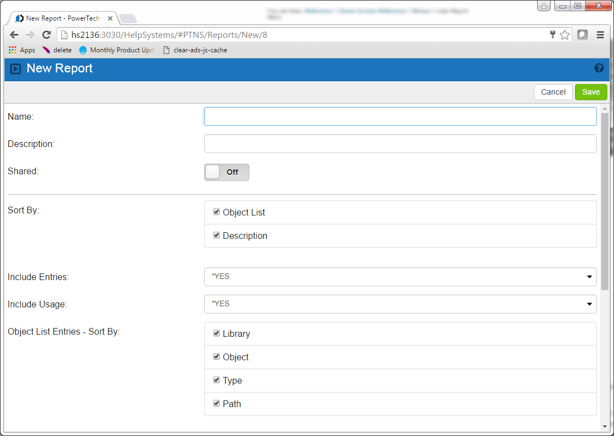Click the help question mark icon

pyautogui.click(x=599, y=68)
